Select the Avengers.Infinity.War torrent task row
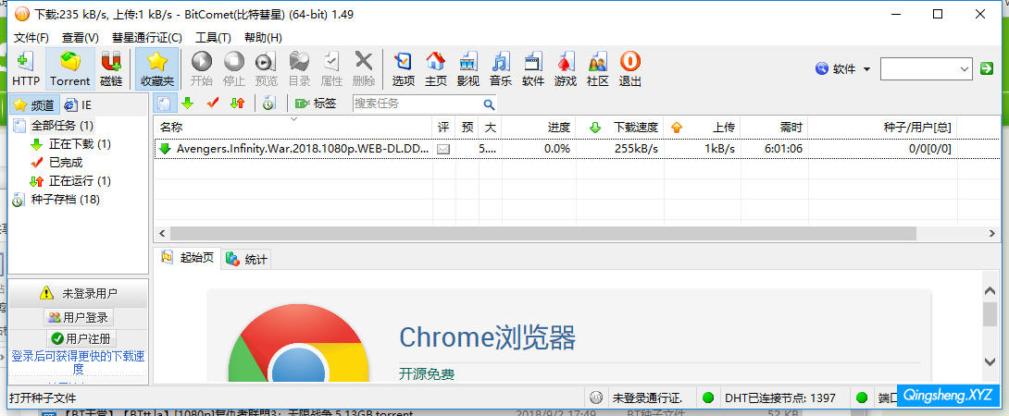Image resolution: width=1009 pixels, height=416 pixels. pos(579,149)
